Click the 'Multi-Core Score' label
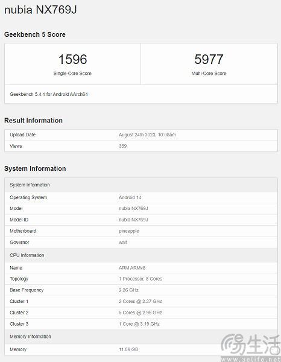 (x=209, y=74)
